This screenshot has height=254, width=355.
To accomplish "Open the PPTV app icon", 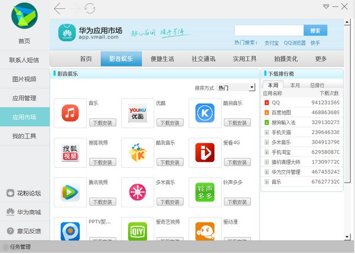I will (x=70, y=231).
